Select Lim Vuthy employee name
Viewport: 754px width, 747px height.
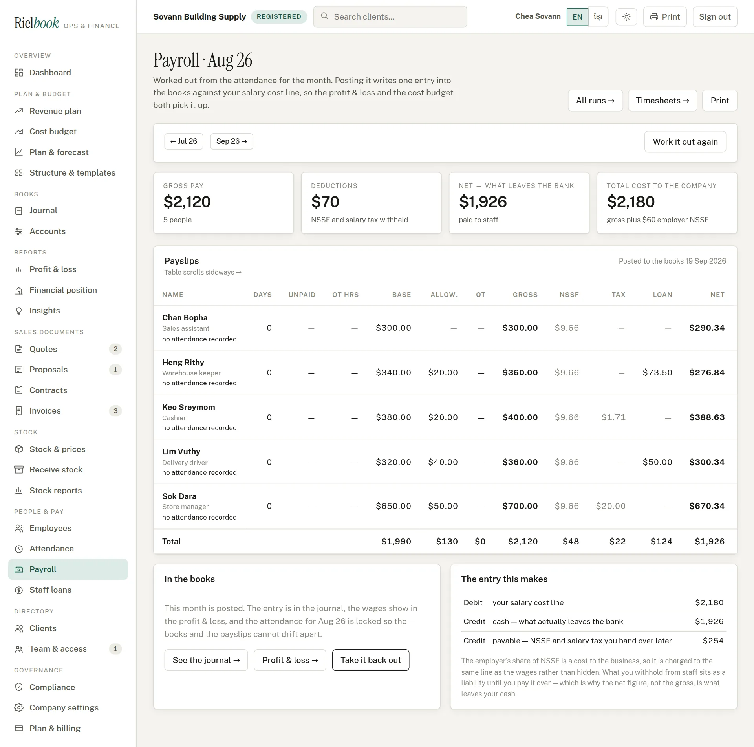181,452
